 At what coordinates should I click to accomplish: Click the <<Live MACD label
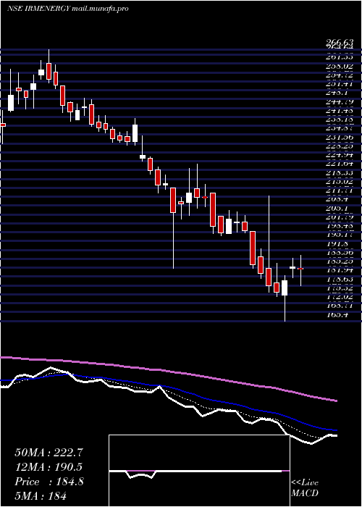[x=305, y=488]
